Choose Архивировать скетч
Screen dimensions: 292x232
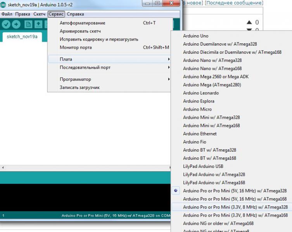tap(109, 31)
